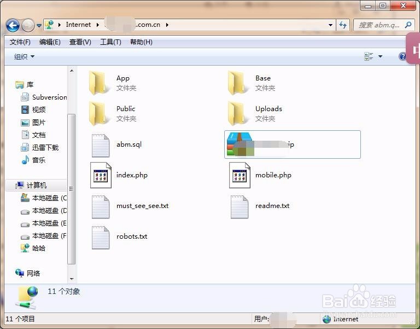Maximize the Explorer window
Viewport: 420px width, 329px height.
(x=383, y=5)
